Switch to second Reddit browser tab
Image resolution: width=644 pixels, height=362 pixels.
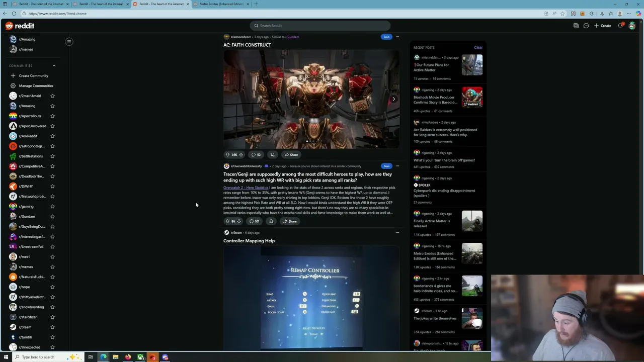101,4
